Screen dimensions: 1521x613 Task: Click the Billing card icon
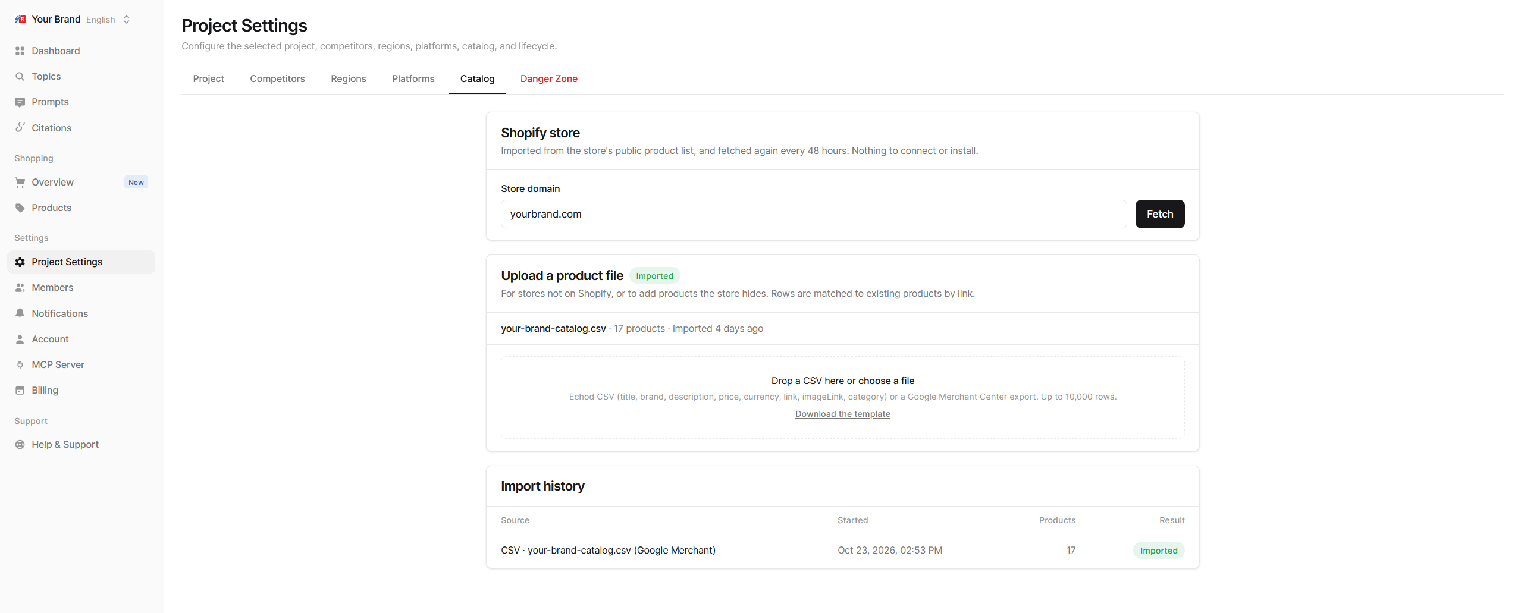[20, 390]
